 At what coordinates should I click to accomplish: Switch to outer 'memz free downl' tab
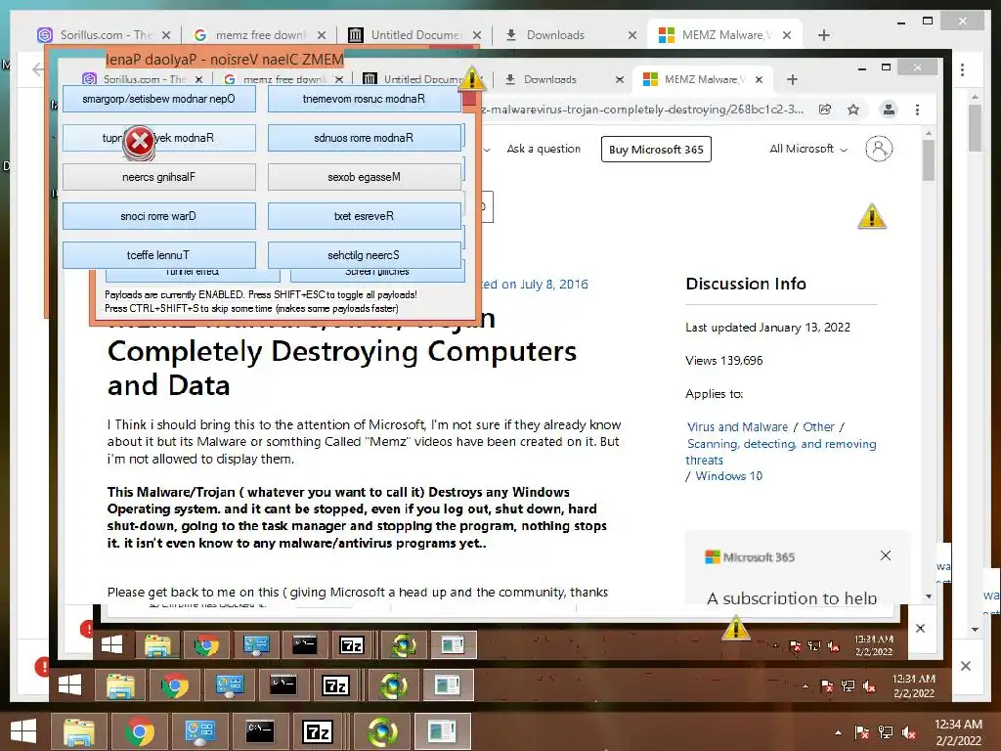260,35
